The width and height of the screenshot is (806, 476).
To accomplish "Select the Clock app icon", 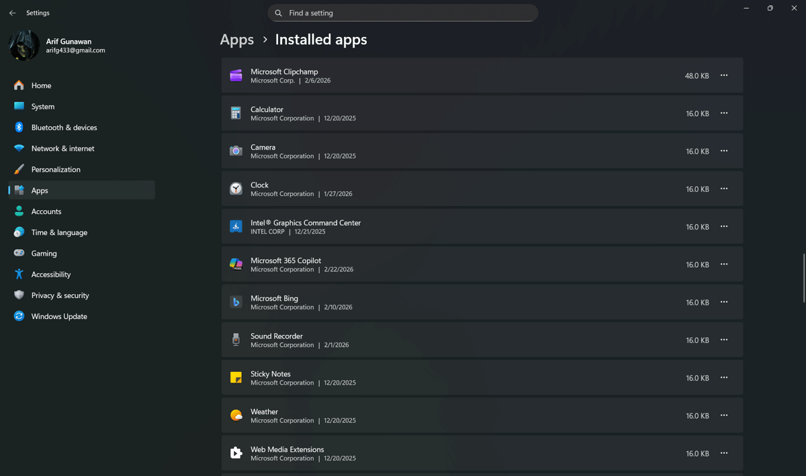I will point(236,189).
